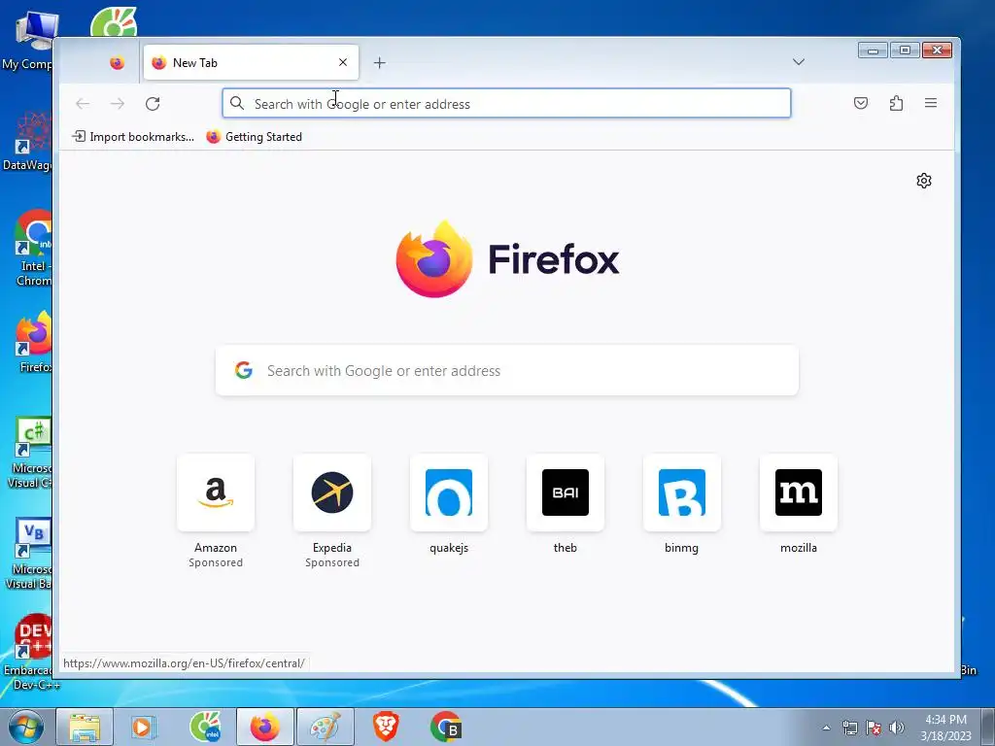Viewport: 995px width, 746px height.
Task: Click the Google G icon in search box
Action: coord(244,370)
